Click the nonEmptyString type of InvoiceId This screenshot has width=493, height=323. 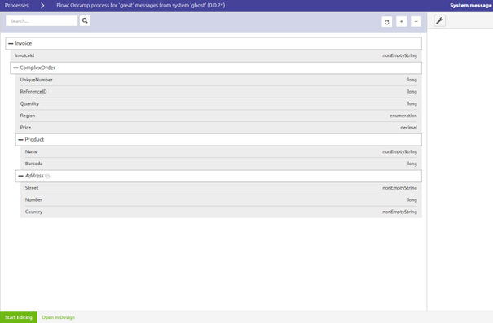399,55
